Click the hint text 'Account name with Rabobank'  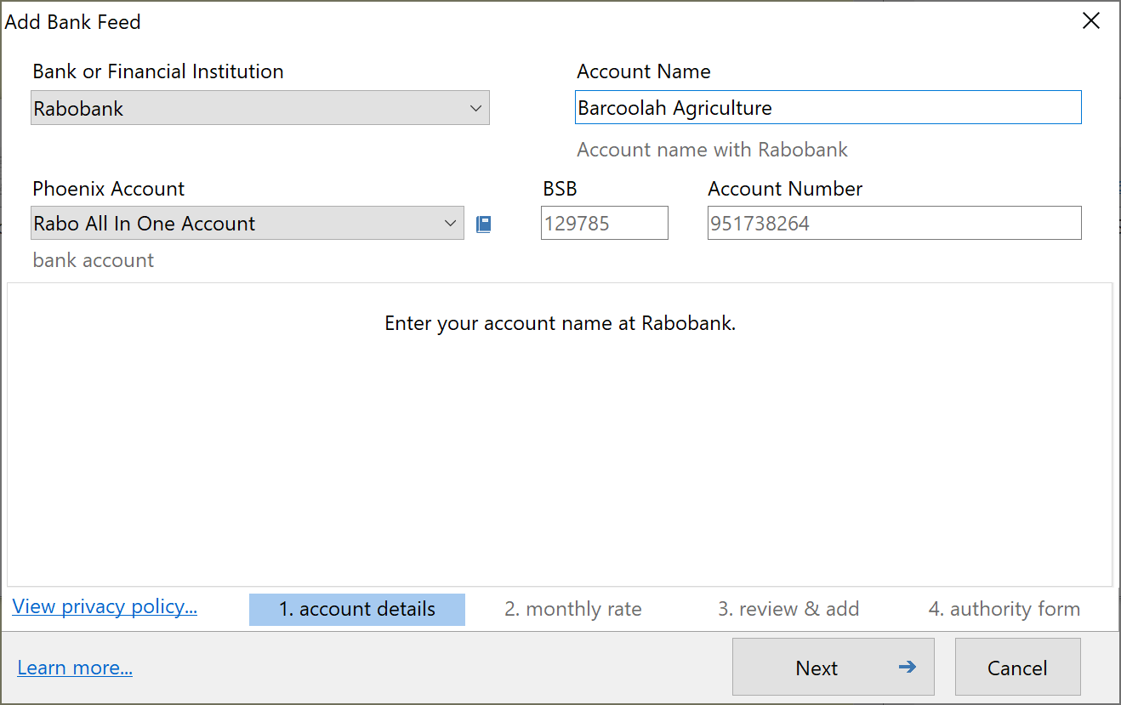tap(713, 150)
